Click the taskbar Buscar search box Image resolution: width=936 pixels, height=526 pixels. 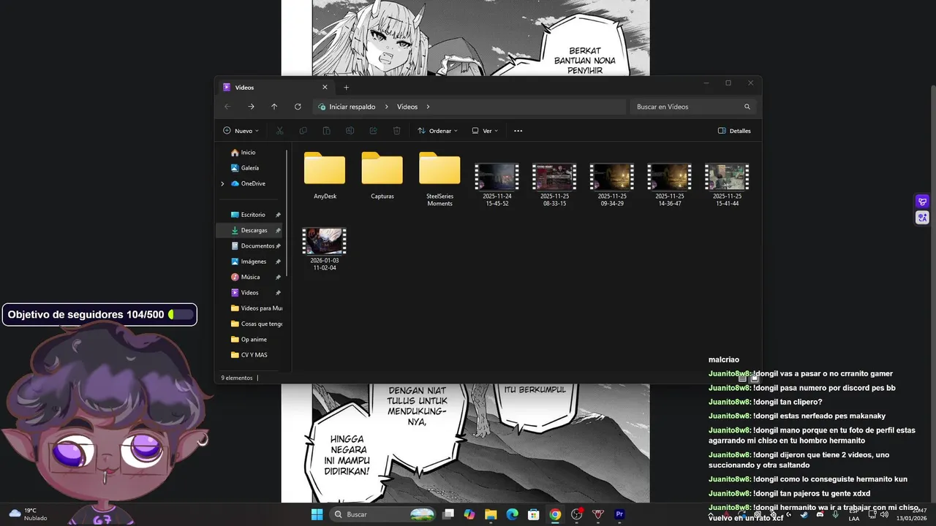point(381,514)
